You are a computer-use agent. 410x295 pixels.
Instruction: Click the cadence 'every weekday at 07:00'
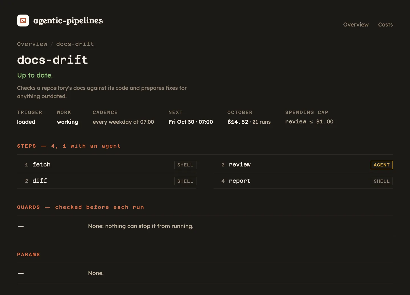tap(123, 122)
